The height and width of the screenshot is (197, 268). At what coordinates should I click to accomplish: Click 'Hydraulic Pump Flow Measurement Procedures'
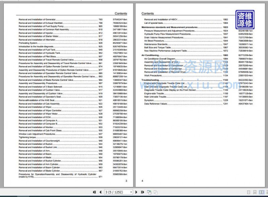click(167, 34)
